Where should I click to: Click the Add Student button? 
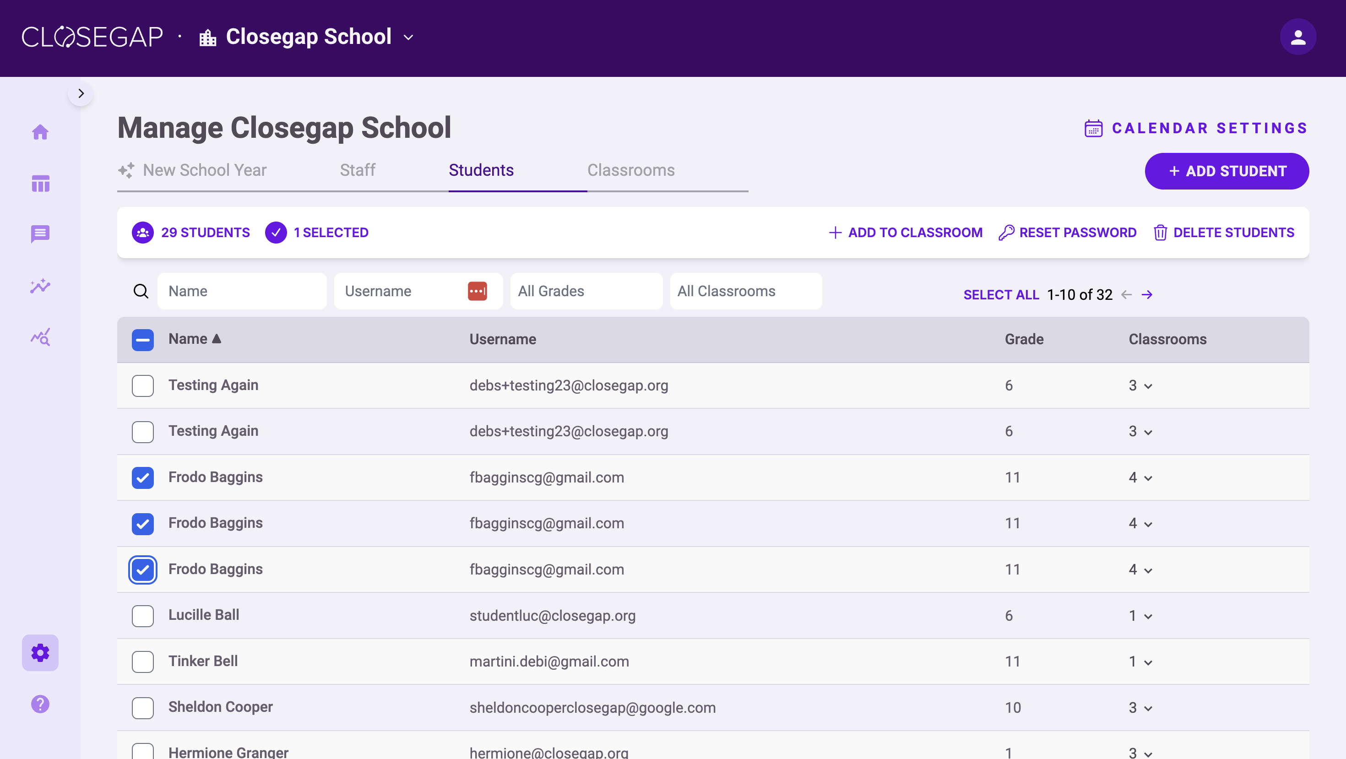(1227, 171)
